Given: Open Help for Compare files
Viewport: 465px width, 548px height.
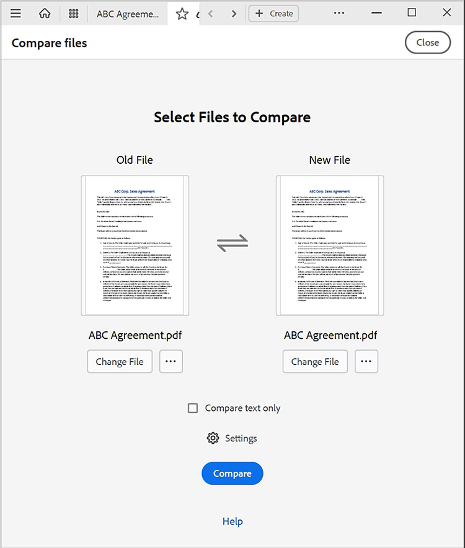Looking at the screenshot, I should click(232, 521).
